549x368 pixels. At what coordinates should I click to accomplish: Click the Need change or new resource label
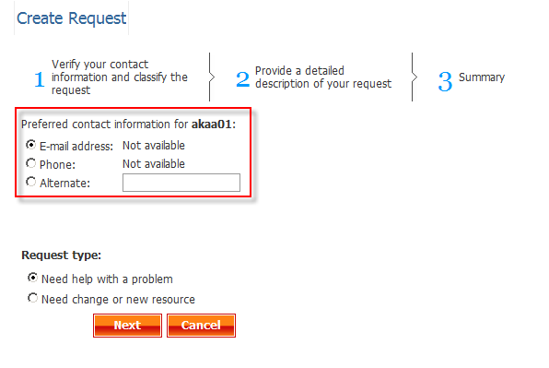(118, 300)
